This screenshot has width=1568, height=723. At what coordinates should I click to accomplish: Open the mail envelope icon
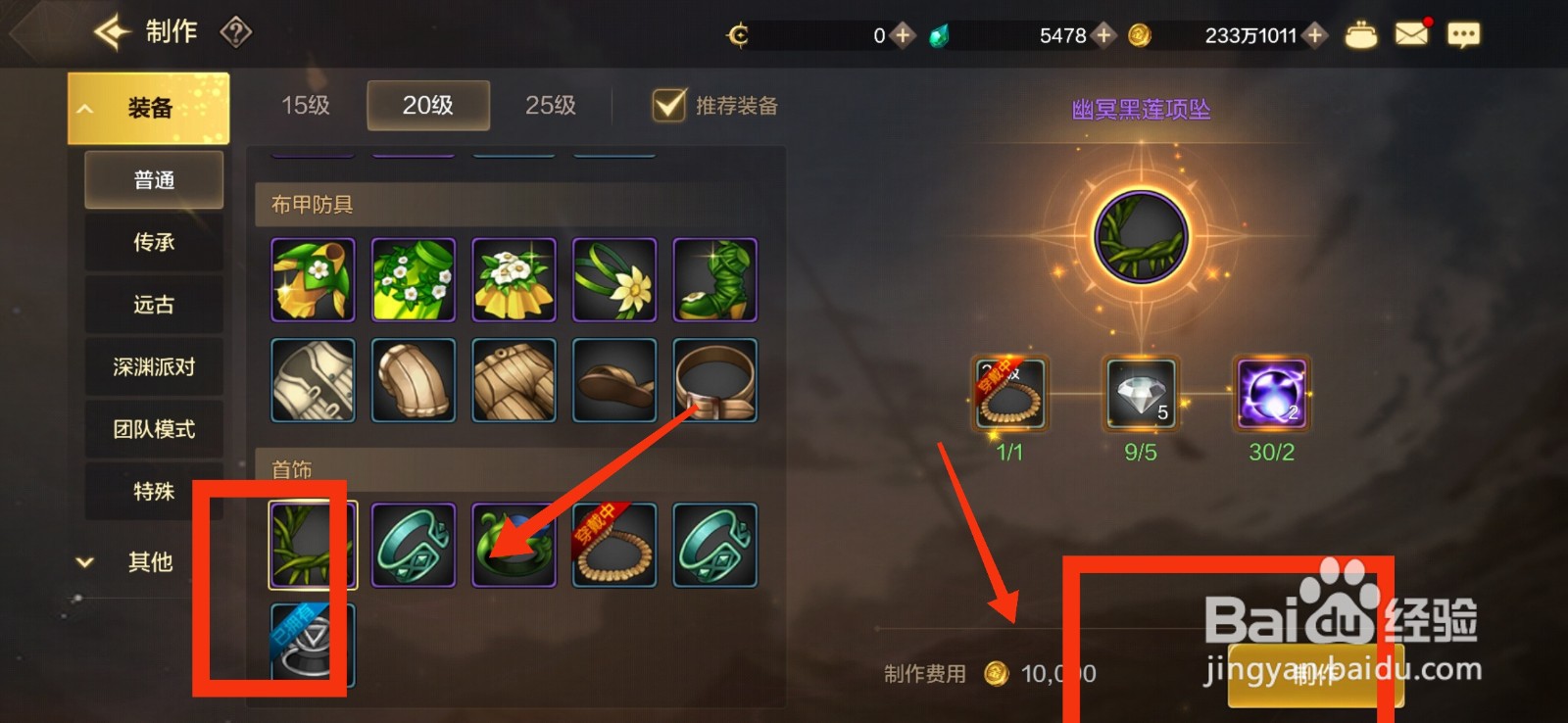click(1411, 34)
